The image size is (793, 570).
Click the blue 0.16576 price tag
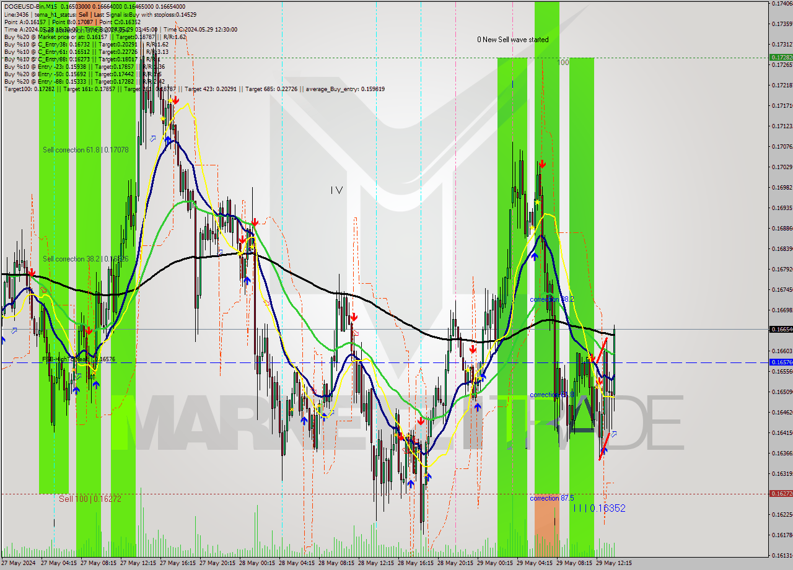[x=781, y=362]
